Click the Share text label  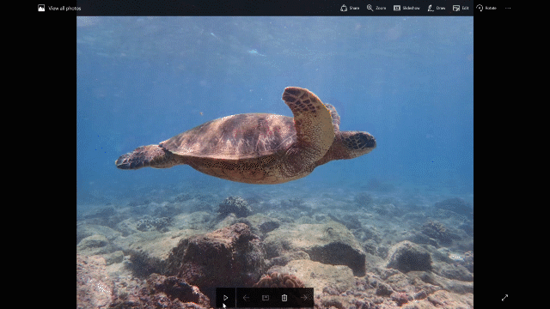click(x=354, y=8)
